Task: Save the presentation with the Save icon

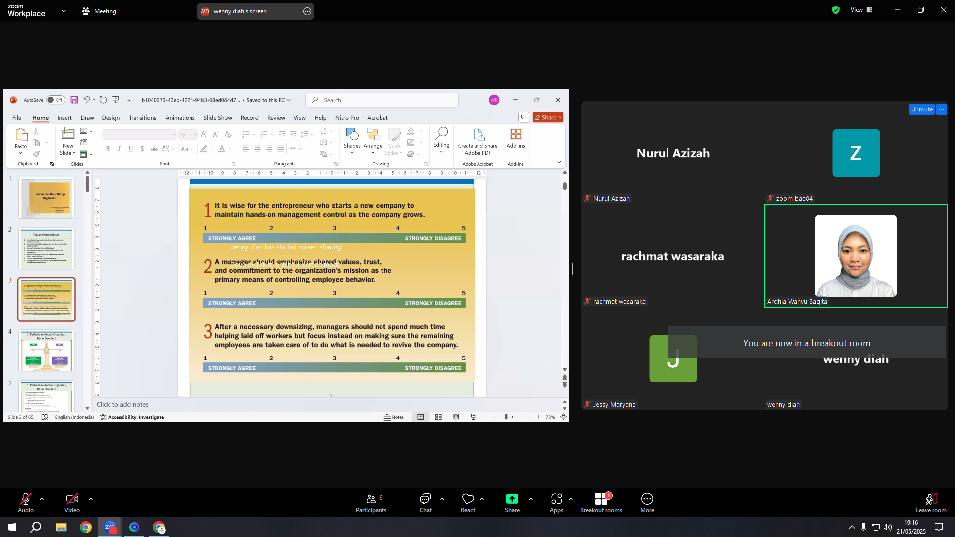Action: (74, 100)
